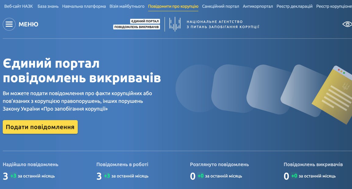352x189 pixels.
Task: Click the NAZK logo with vertical bars
Action: pyautogui.click(x=175, y=24)
